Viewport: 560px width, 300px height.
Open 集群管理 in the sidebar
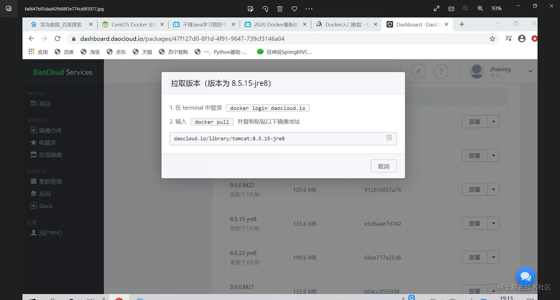click(46, 182)
